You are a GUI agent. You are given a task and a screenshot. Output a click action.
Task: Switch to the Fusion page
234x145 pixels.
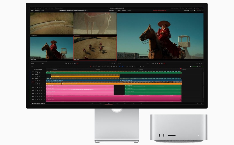[117, 103]
